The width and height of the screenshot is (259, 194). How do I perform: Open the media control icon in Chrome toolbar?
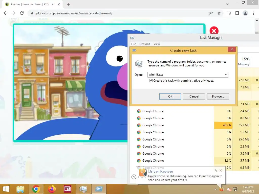[x=229, y=13]
